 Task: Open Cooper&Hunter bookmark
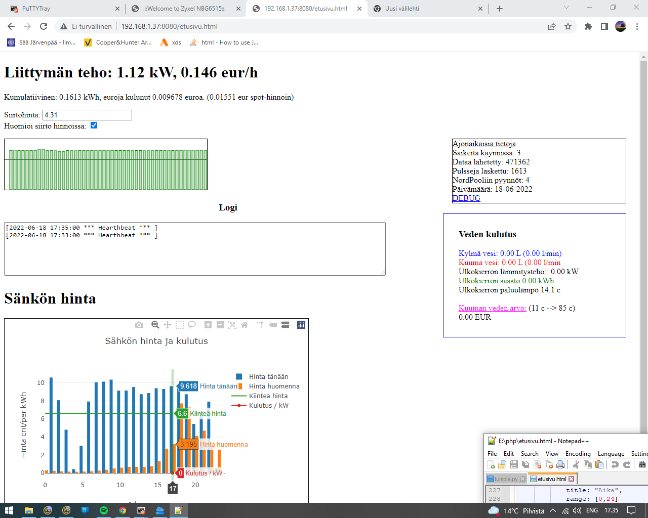click(118, 42)
